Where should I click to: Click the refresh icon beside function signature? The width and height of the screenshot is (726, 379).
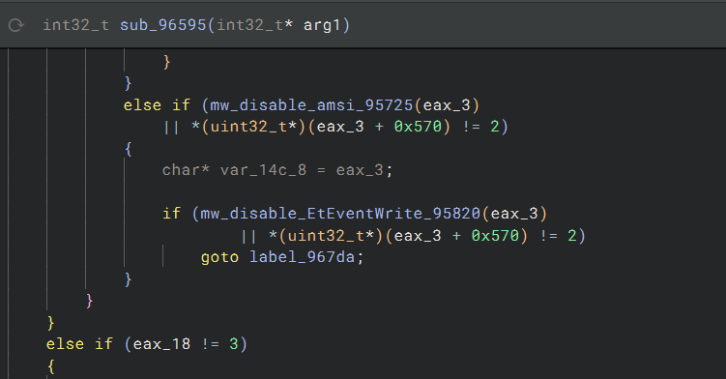pyautogui.click(x=15, y=25)
